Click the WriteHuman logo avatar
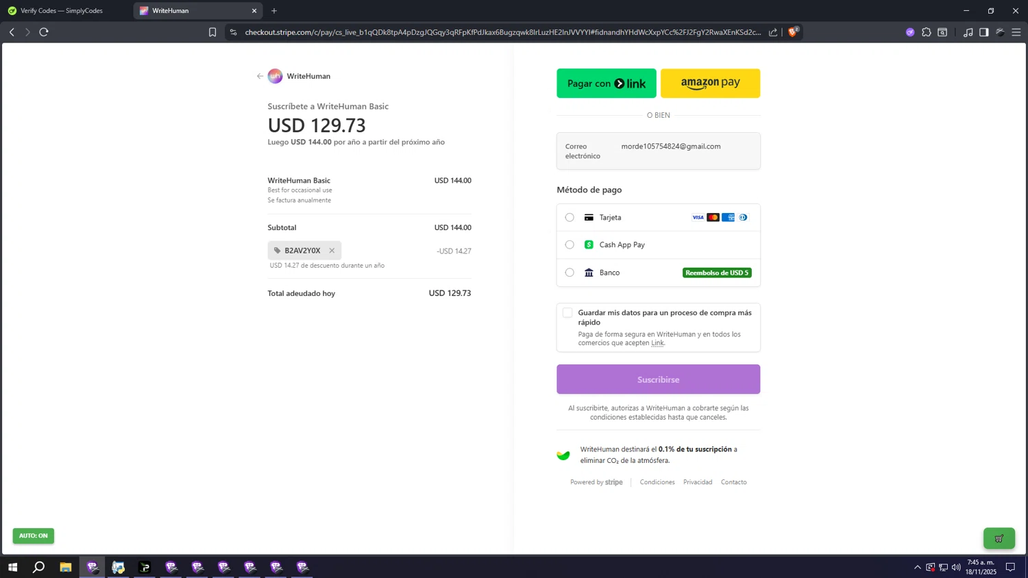1028x578 pixels. pyautogui.click(x=275, y=76)
